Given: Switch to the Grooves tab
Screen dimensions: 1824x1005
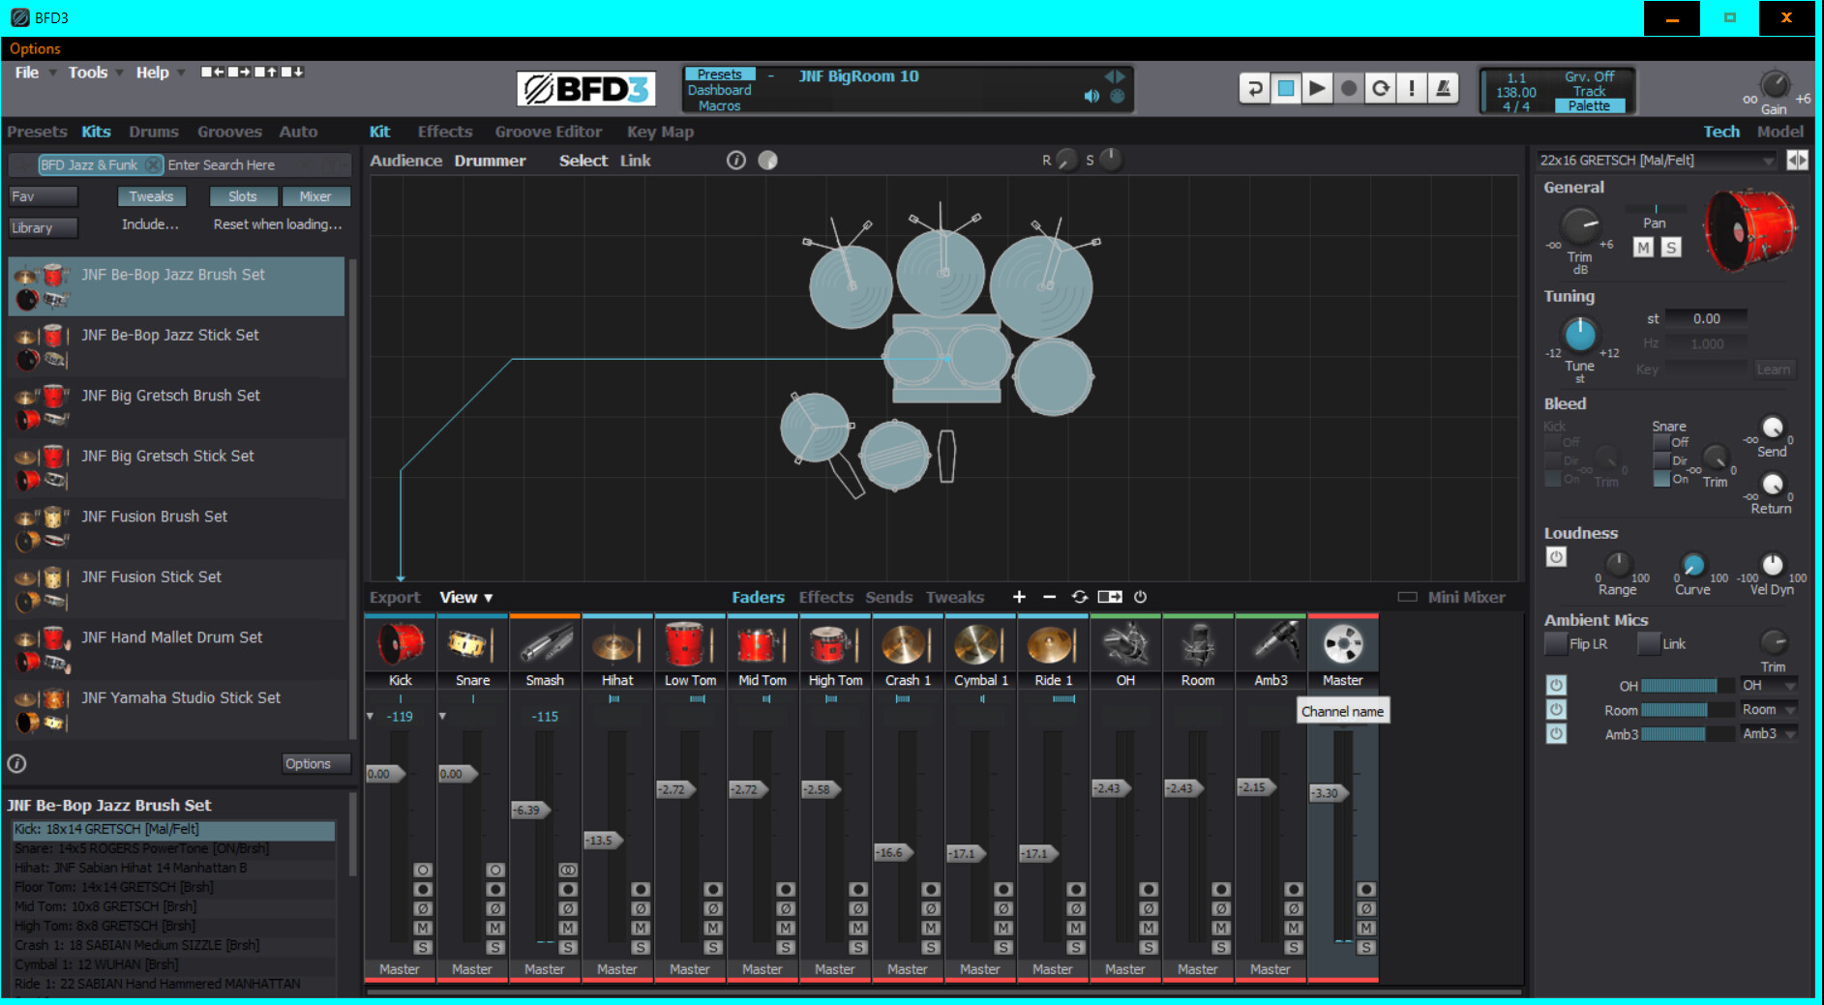Looking at the screenshot, I should [x=229, y=132].
